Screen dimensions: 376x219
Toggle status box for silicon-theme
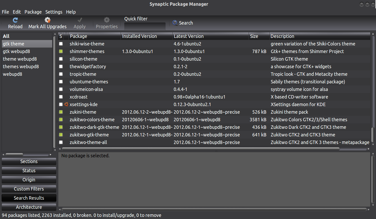click(61, 59)
